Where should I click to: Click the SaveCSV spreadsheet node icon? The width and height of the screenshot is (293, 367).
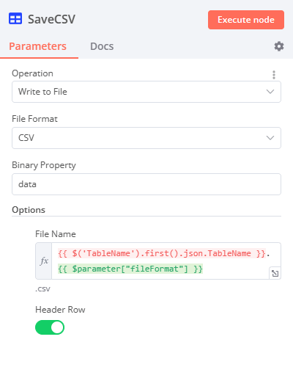(x=15, y=18)
